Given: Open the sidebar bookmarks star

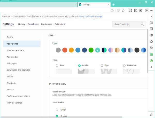Looking at the screenshot, I should pos(151,41).
